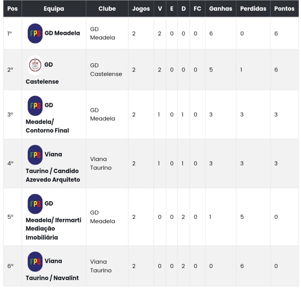This screenshot has width=301, height=295.
Task: Open the Taurino / Navalint team link
Action: (52, 278)
